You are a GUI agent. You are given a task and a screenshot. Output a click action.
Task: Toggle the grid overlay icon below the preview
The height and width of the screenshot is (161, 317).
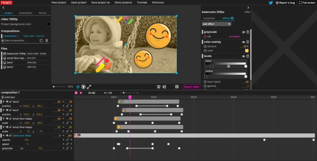177,87
